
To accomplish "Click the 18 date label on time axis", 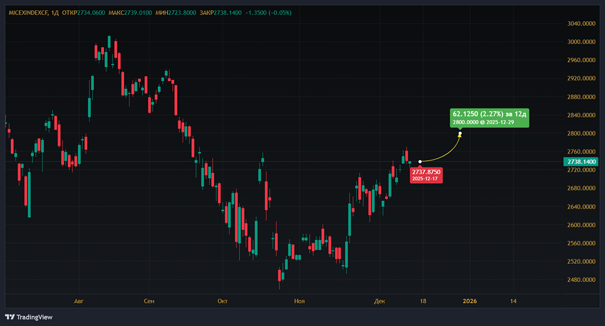I will point(423,301).
